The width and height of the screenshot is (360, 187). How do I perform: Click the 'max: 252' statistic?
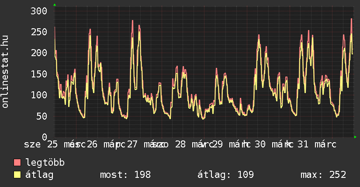pyautogui.click(x=323, y=175)
